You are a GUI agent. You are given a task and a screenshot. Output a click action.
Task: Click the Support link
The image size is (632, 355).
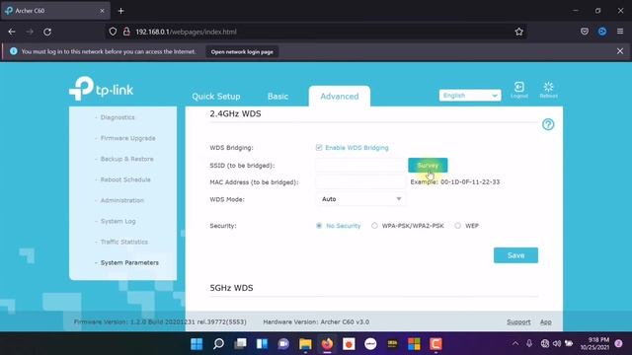point(518,322)
